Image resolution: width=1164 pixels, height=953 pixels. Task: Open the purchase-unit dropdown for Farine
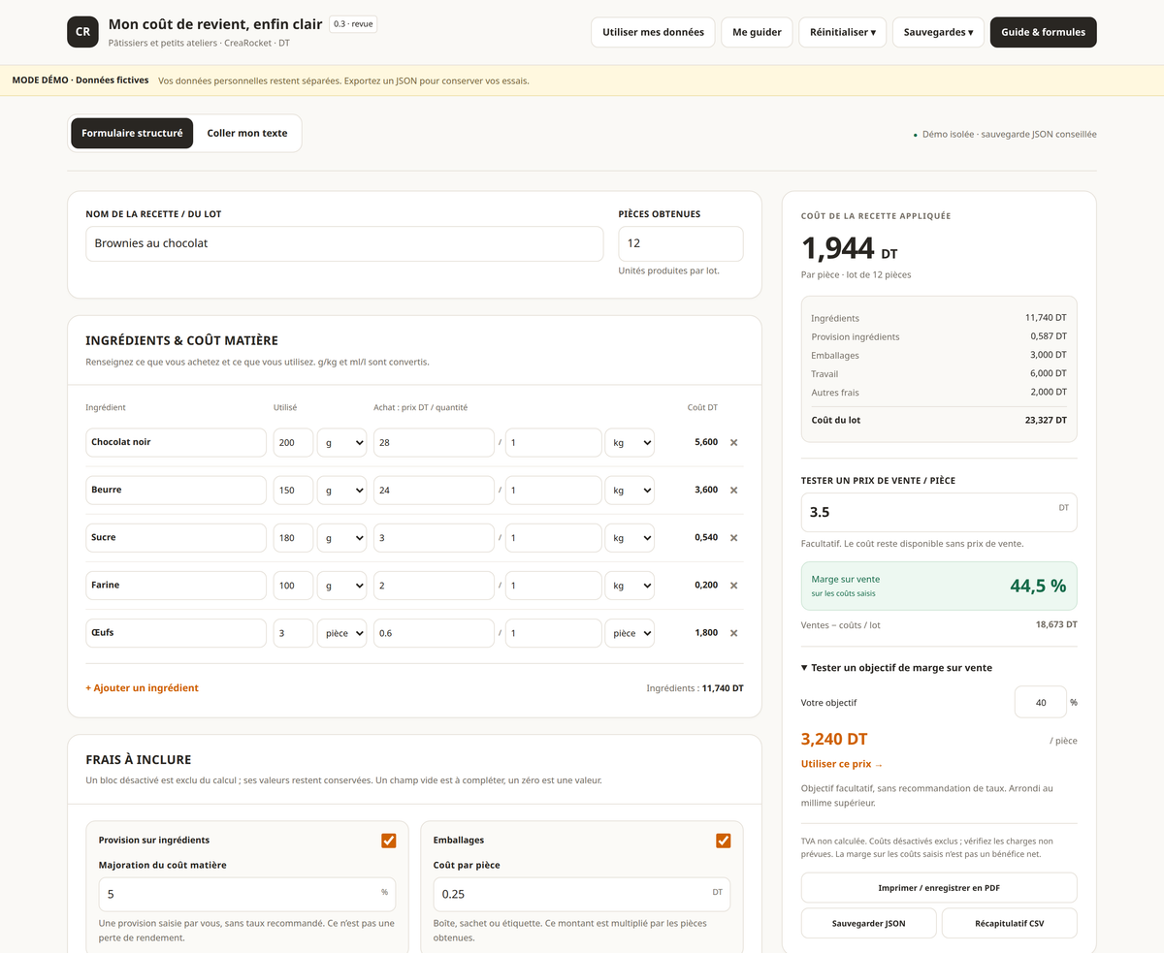coord(630,585)
